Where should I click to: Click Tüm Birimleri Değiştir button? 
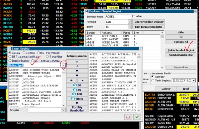click(149, 27)
